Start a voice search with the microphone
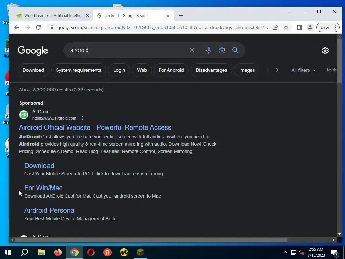Screen dimensions: 345x259 [208, 50]
